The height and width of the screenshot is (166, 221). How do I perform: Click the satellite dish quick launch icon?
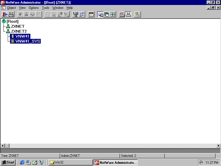(x=41, y=162)
